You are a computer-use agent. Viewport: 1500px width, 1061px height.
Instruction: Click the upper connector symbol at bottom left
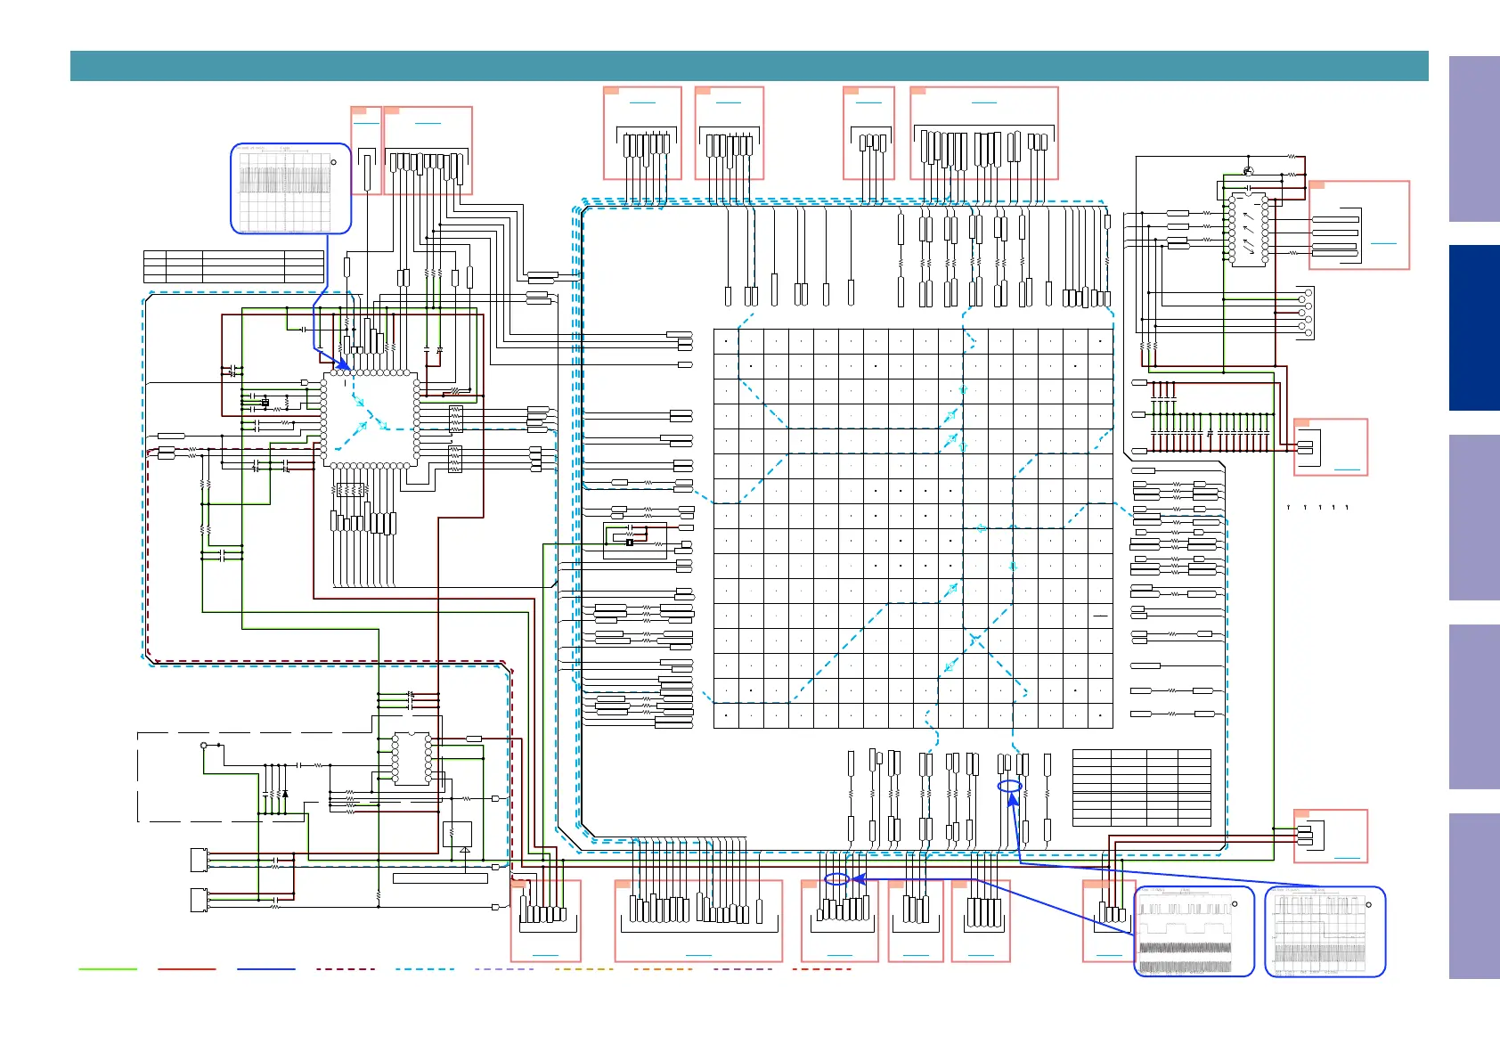200,860
